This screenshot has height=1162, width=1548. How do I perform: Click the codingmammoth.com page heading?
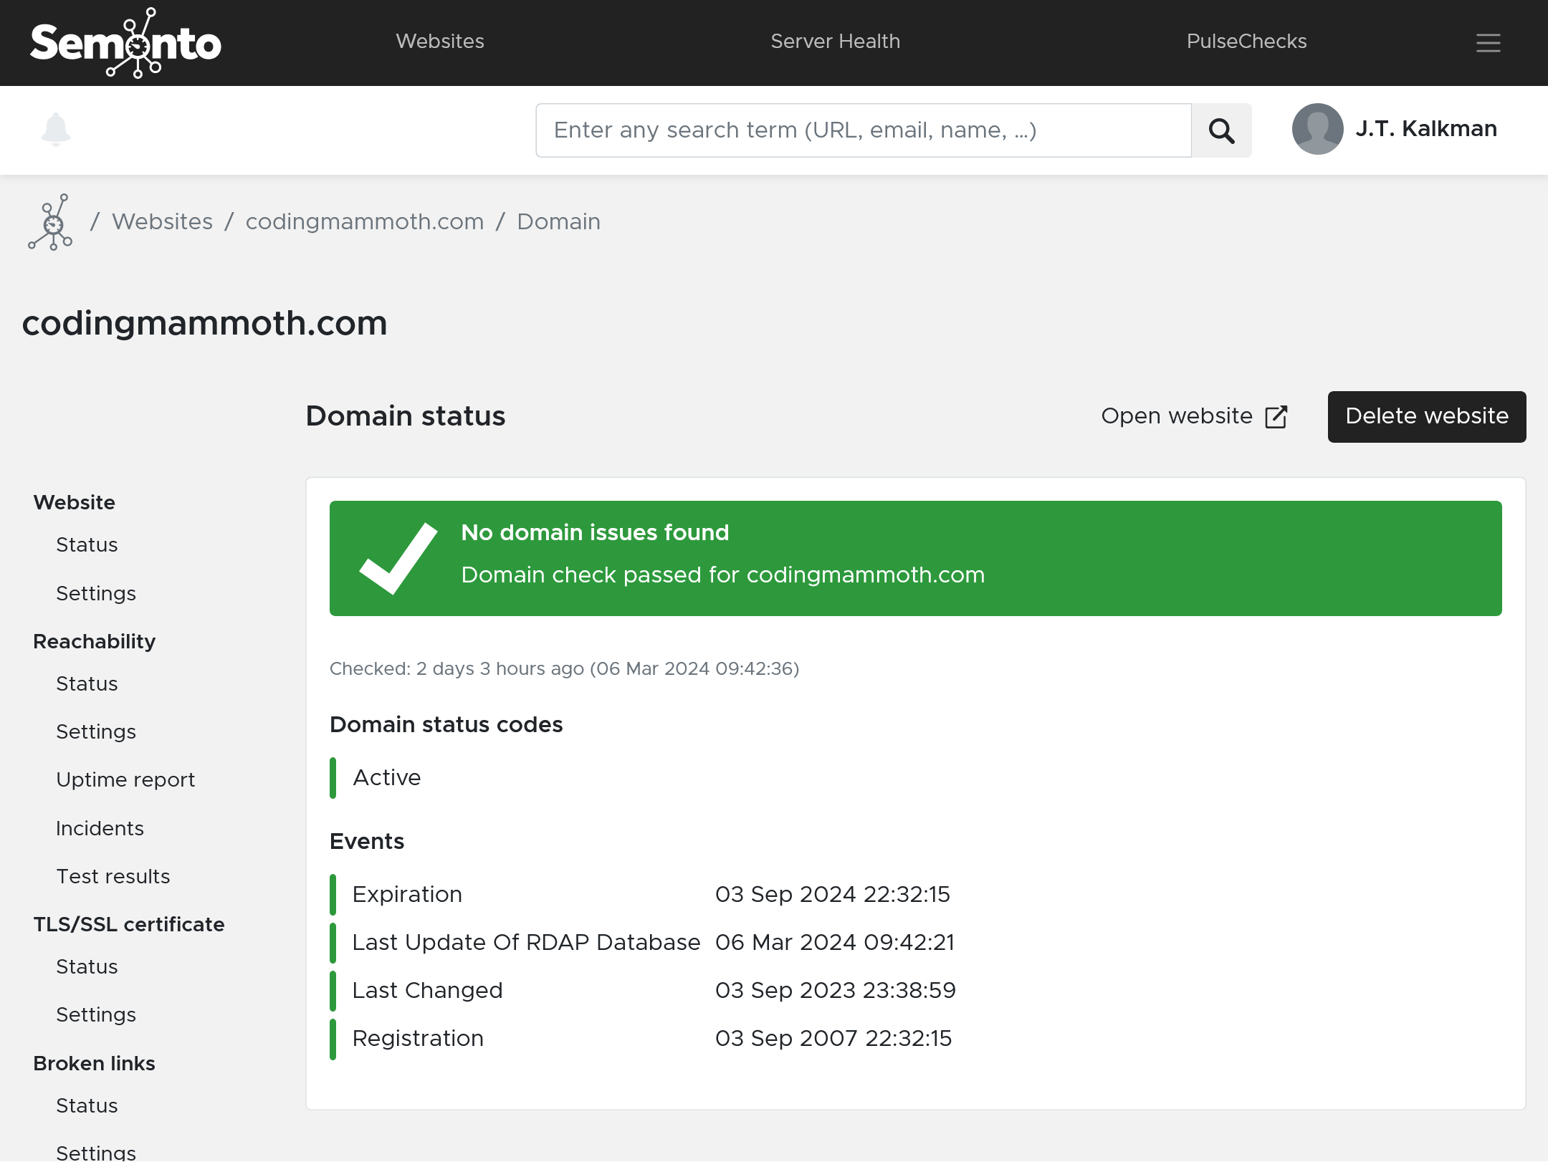tap(205, 324)
